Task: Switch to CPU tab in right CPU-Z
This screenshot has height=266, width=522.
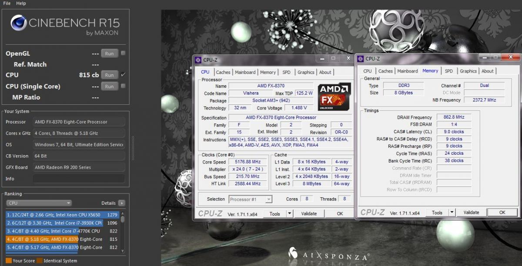Action: pyautogui.click(x=368, y=71)
